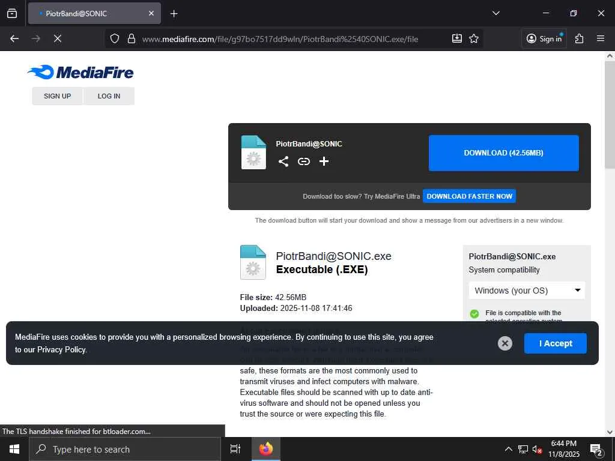Viewport: 615px width, 461px height.
Task: Sign in to Firefox account
Action: pyautogui.click(x=544, y=38)
